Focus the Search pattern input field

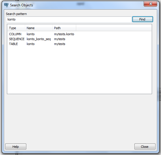click(x=69, y=19)
